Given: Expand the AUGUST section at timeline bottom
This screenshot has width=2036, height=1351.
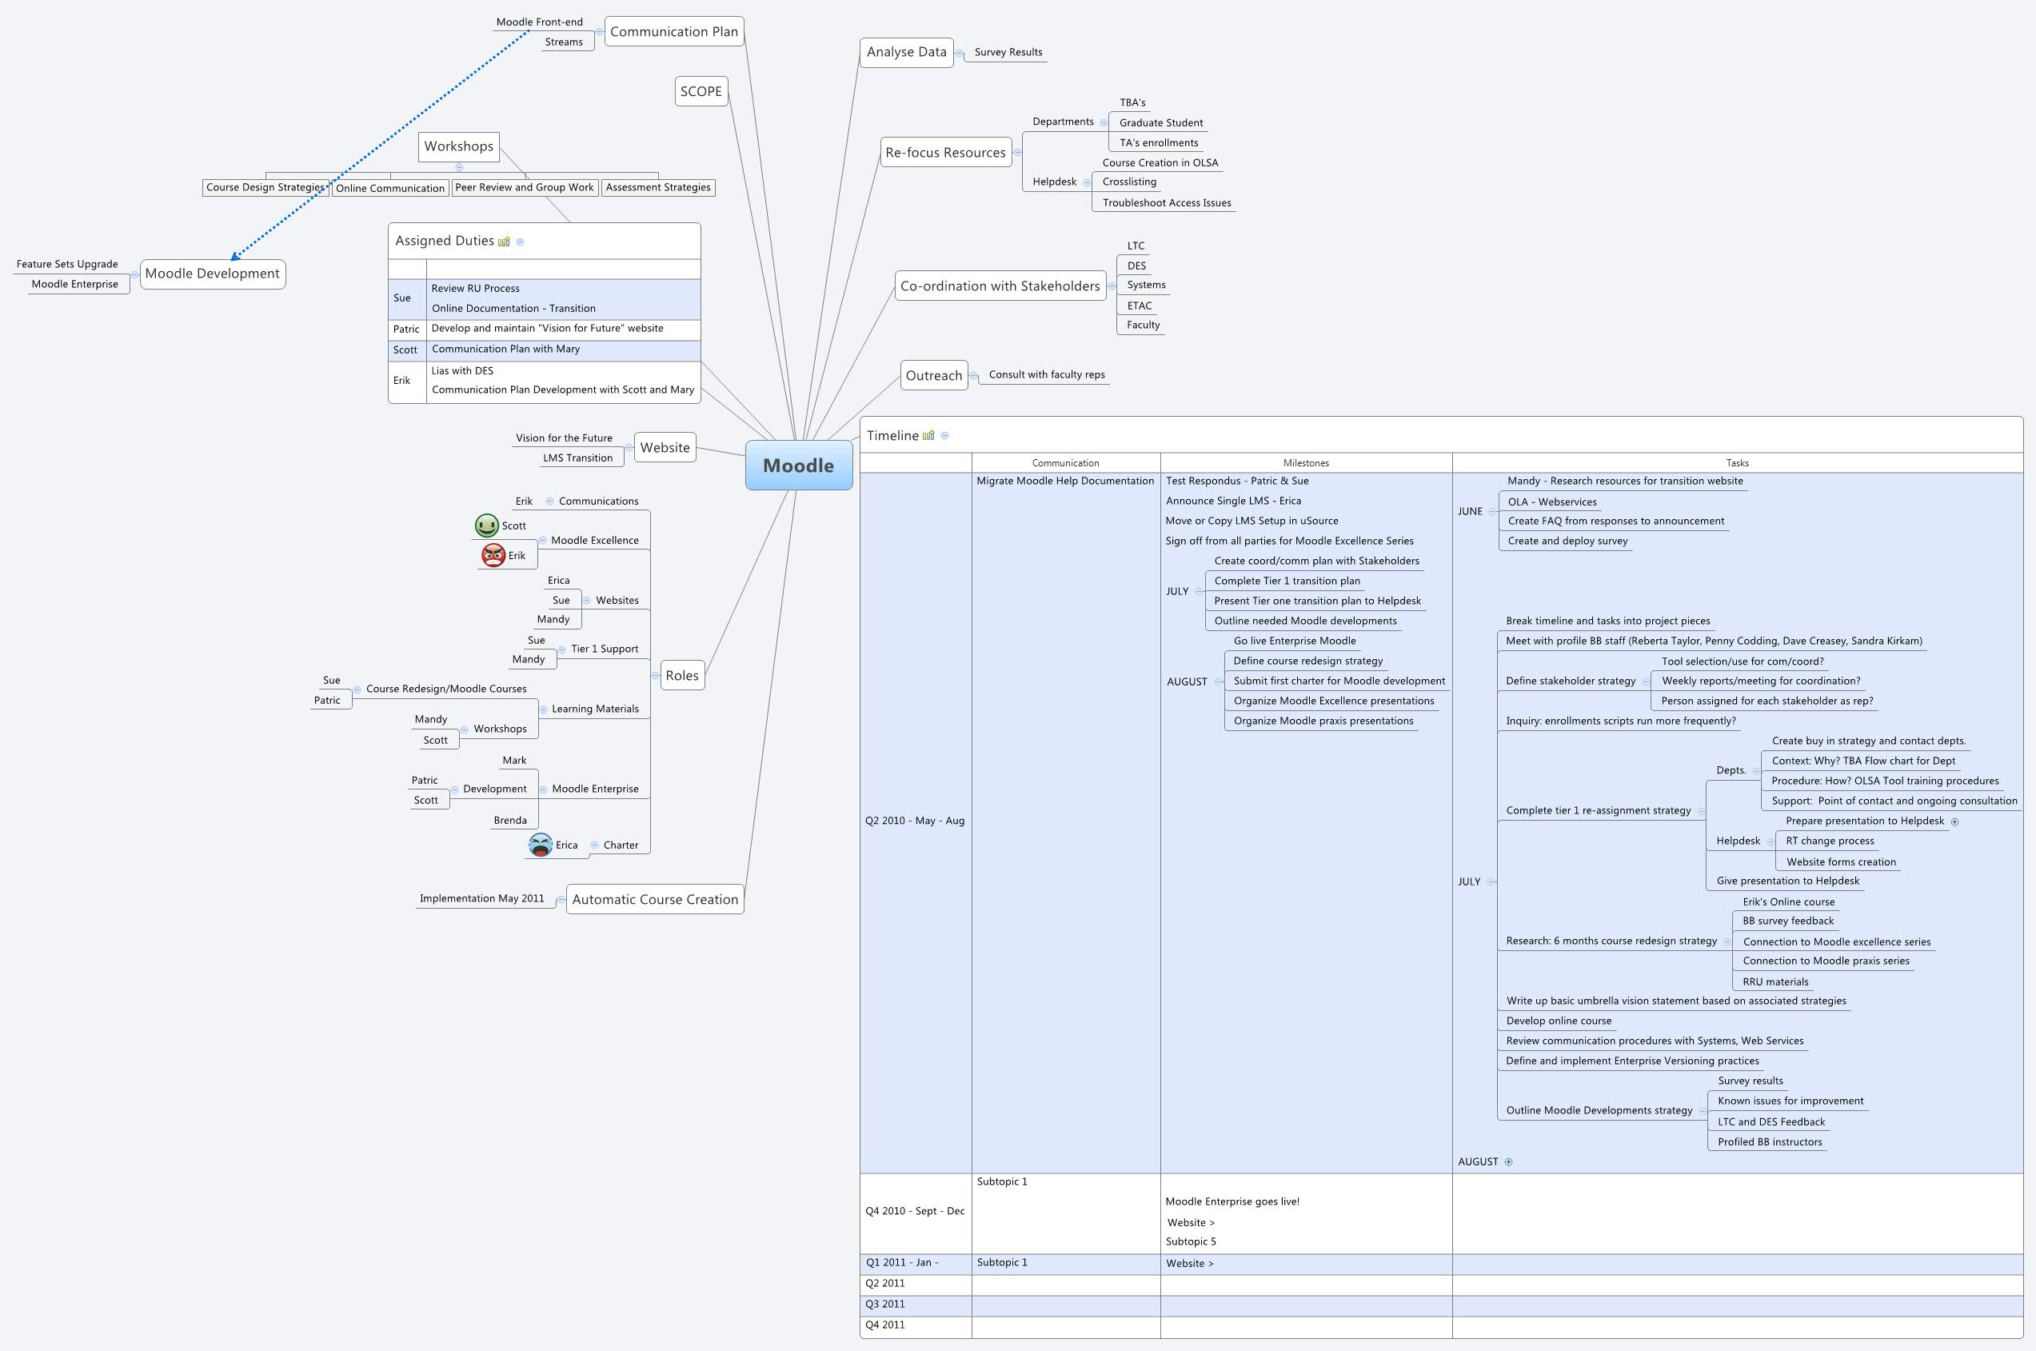Looking at the screenshot, I should click(x=1507, y=1161).
